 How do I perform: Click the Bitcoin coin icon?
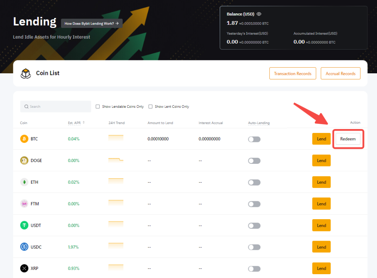click(24, 139)
